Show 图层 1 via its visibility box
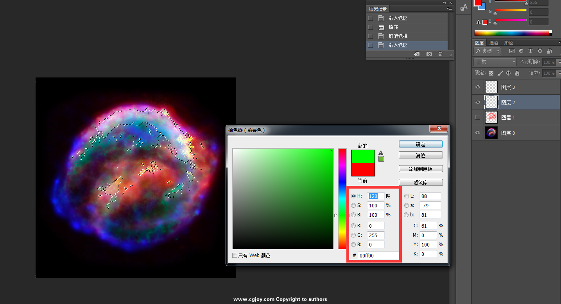This screenshot has height=304, width=561. pos(478,117)
